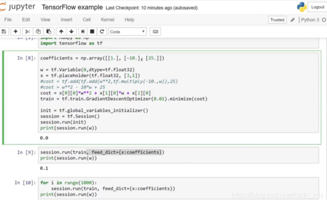Click the kernel idle circle indicator
The height and width of the screenshot is (203, 327).
[324, 20]
